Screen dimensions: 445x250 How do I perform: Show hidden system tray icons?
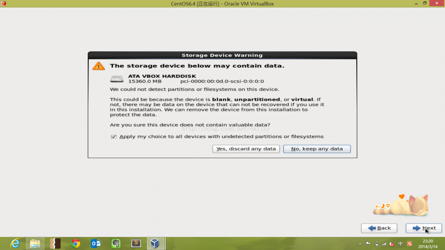click(360, 244)
